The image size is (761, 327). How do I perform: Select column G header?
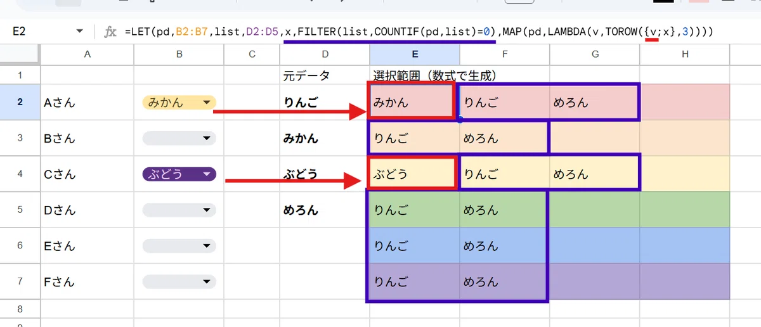pos(595,54)
